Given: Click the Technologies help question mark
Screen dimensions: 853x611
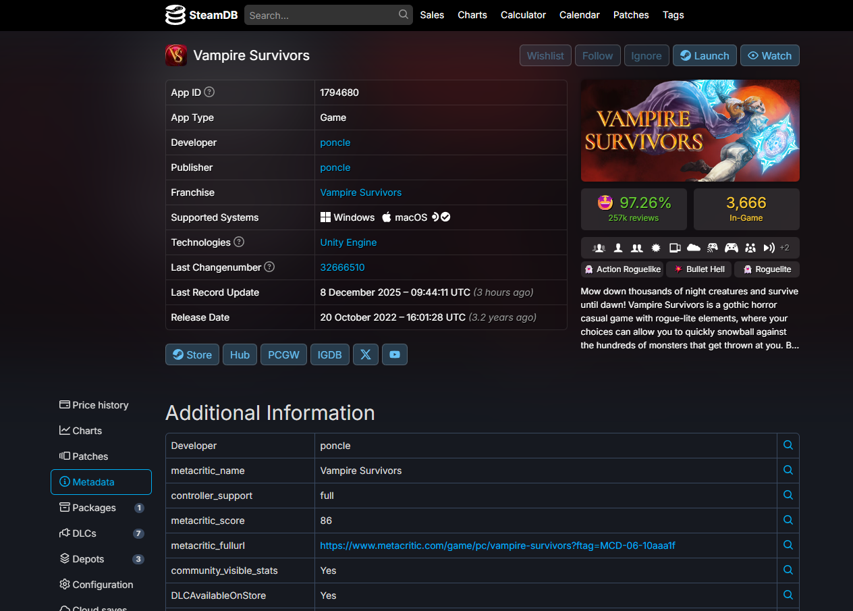Looking at the screenshot, I should pyautogui.click(x=239, y=242).
